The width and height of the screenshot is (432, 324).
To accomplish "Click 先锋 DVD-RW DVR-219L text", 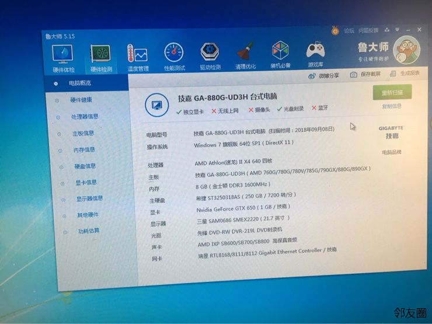I will (240, 231).
